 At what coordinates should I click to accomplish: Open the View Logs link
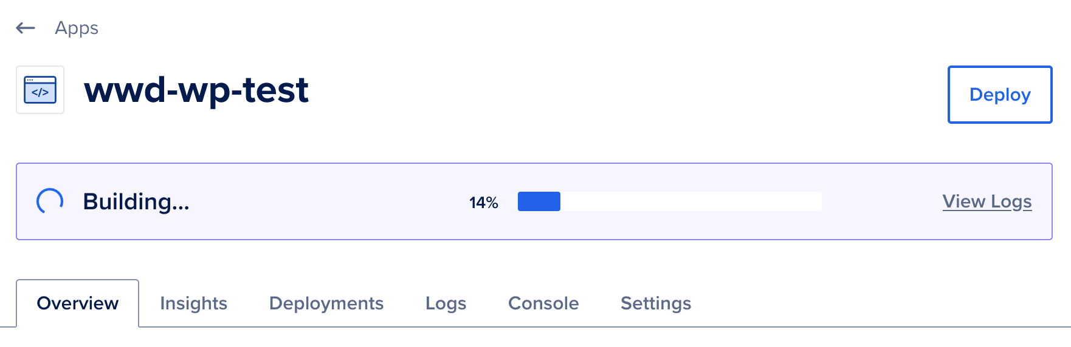click(987, 201)
